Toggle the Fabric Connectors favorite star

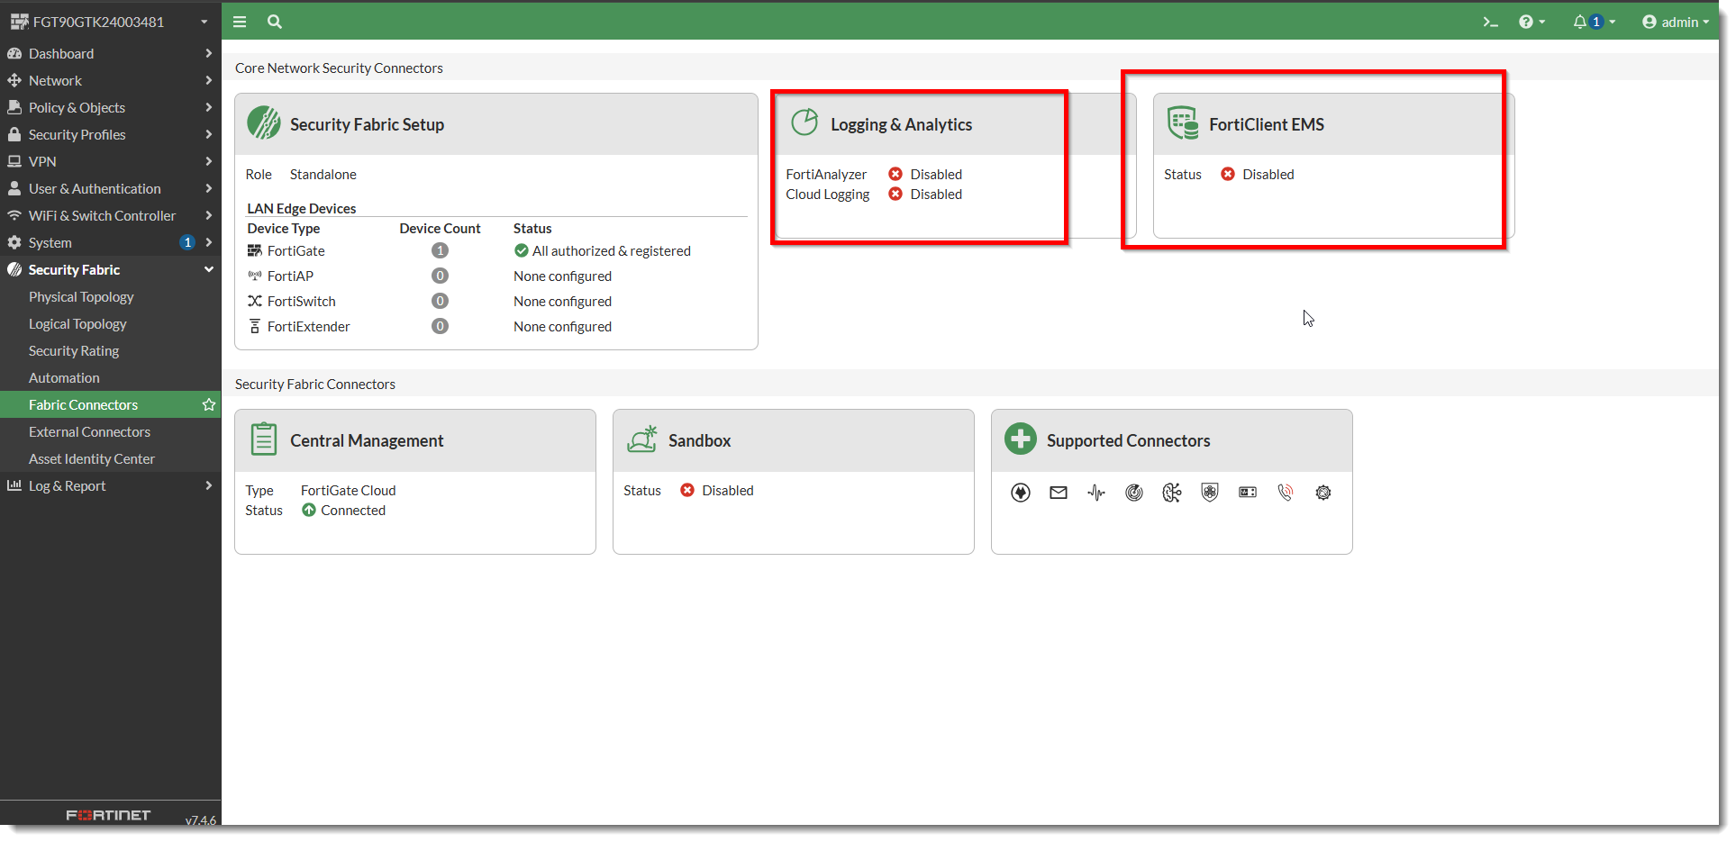207,404
